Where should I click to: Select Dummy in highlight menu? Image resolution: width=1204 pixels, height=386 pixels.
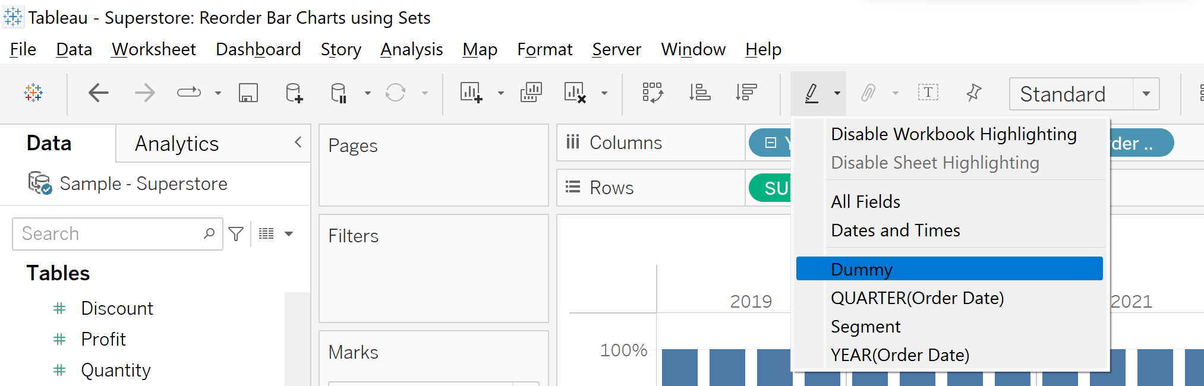[950, 268]
